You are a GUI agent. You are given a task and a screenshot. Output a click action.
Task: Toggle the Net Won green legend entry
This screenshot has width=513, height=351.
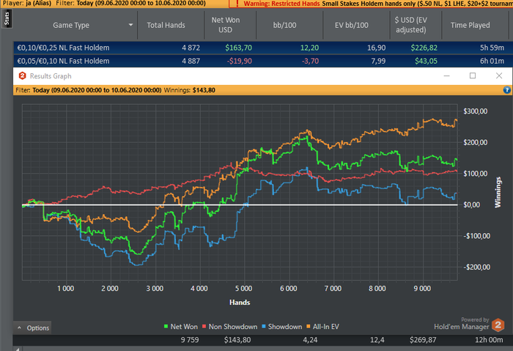pos(180,327)
